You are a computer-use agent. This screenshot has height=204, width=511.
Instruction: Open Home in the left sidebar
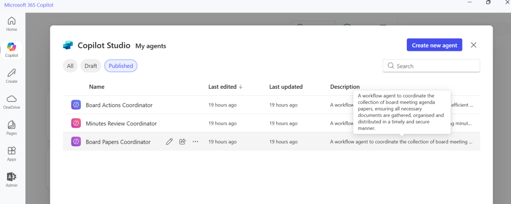tap(11, 24)
